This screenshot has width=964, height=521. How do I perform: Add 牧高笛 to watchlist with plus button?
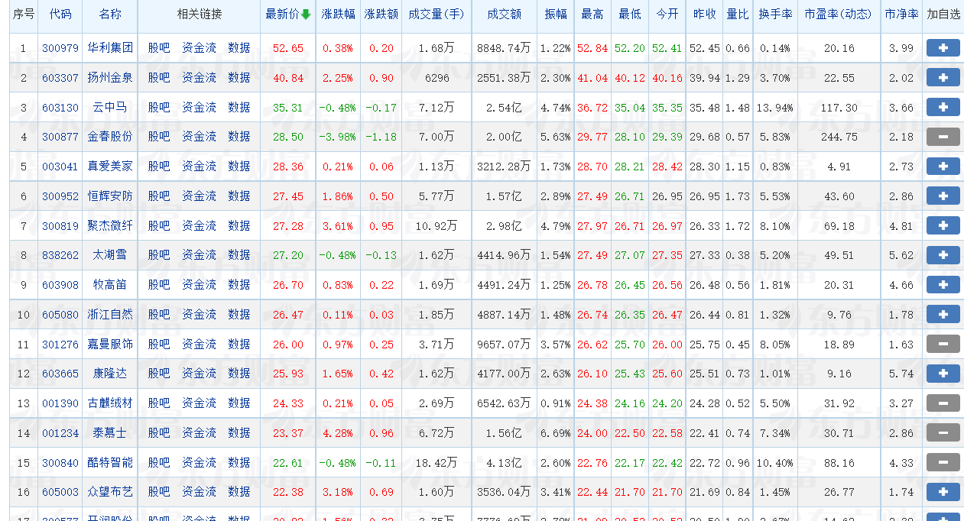(x=943, y=285)
